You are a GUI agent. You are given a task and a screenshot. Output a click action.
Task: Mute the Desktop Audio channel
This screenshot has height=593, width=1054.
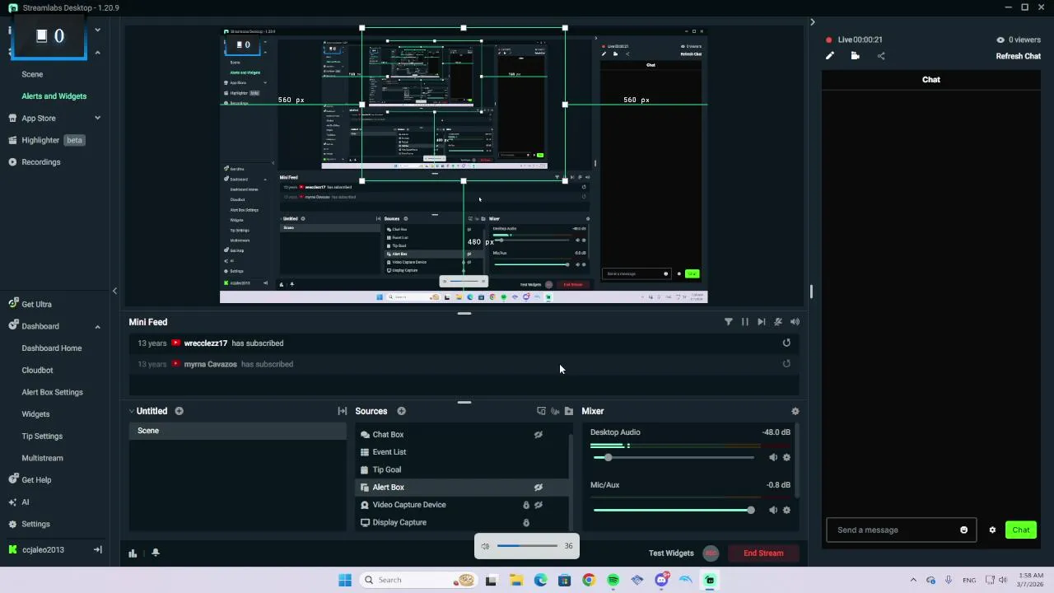click(x=773, y=457)
